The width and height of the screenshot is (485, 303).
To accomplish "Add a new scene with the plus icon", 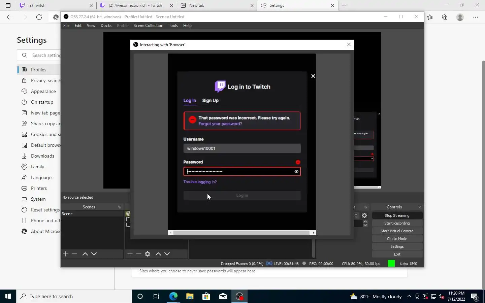I will 66,254.
